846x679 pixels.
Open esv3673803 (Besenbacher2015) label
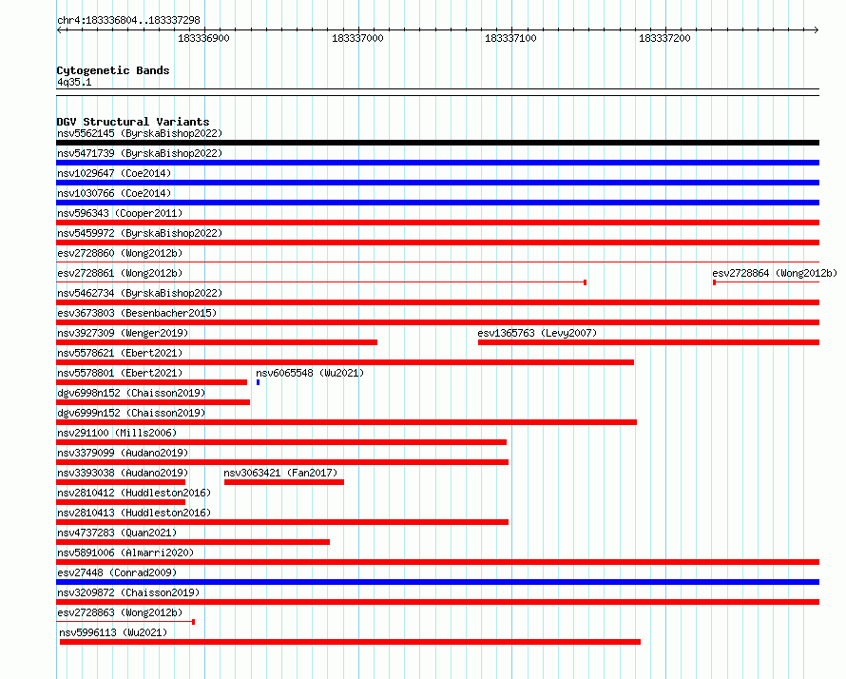pos(137,313)
